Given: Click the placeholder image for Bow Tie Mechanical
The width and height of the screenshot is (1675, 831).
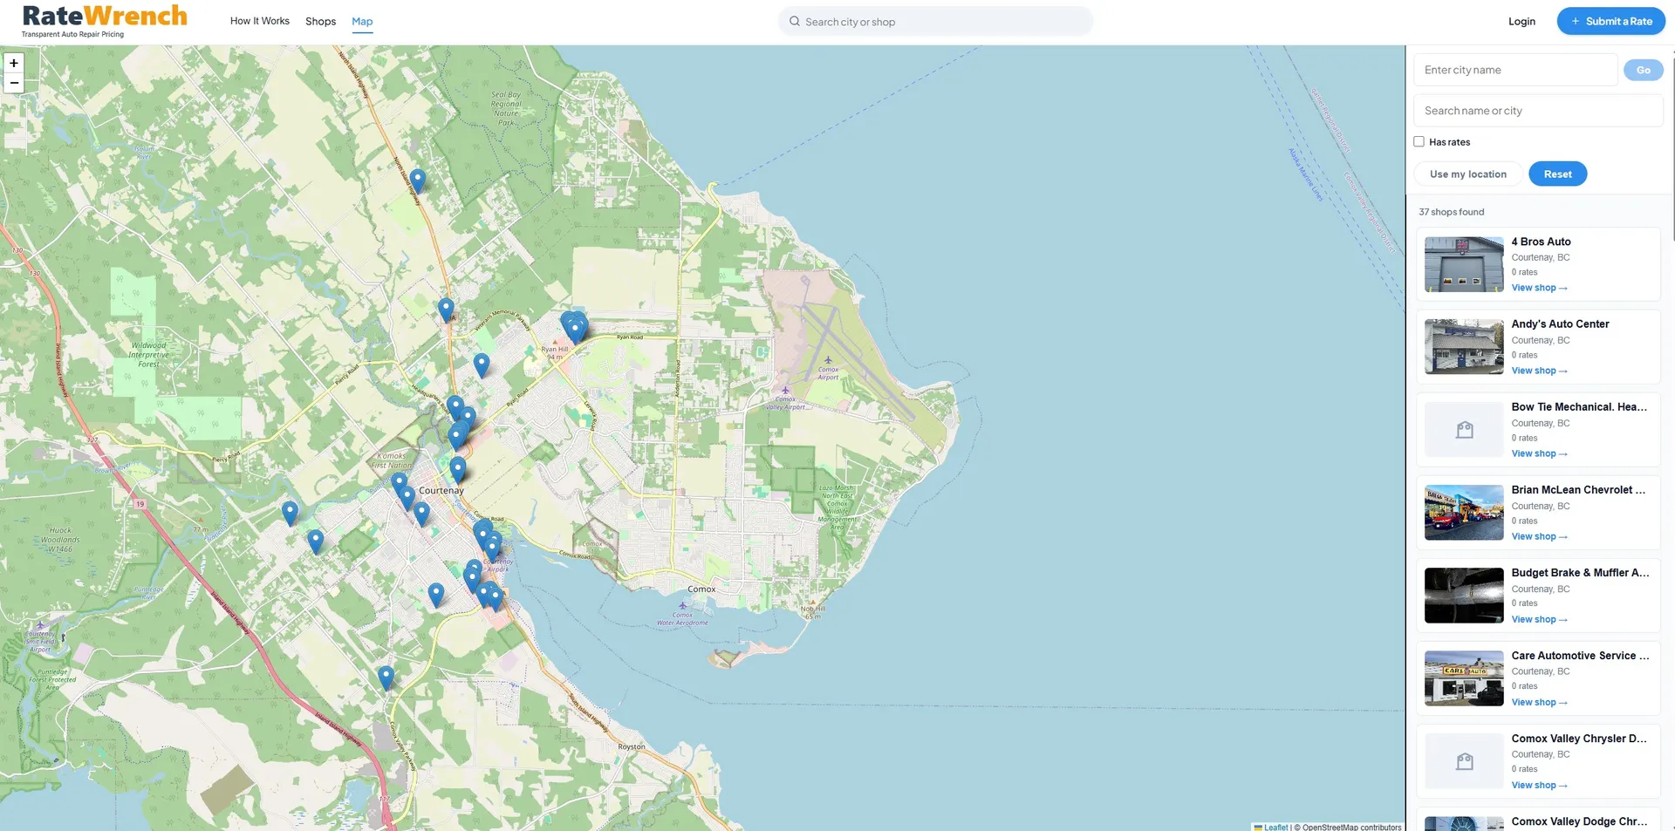Looking at the screenshot, I should (1464, 429).
